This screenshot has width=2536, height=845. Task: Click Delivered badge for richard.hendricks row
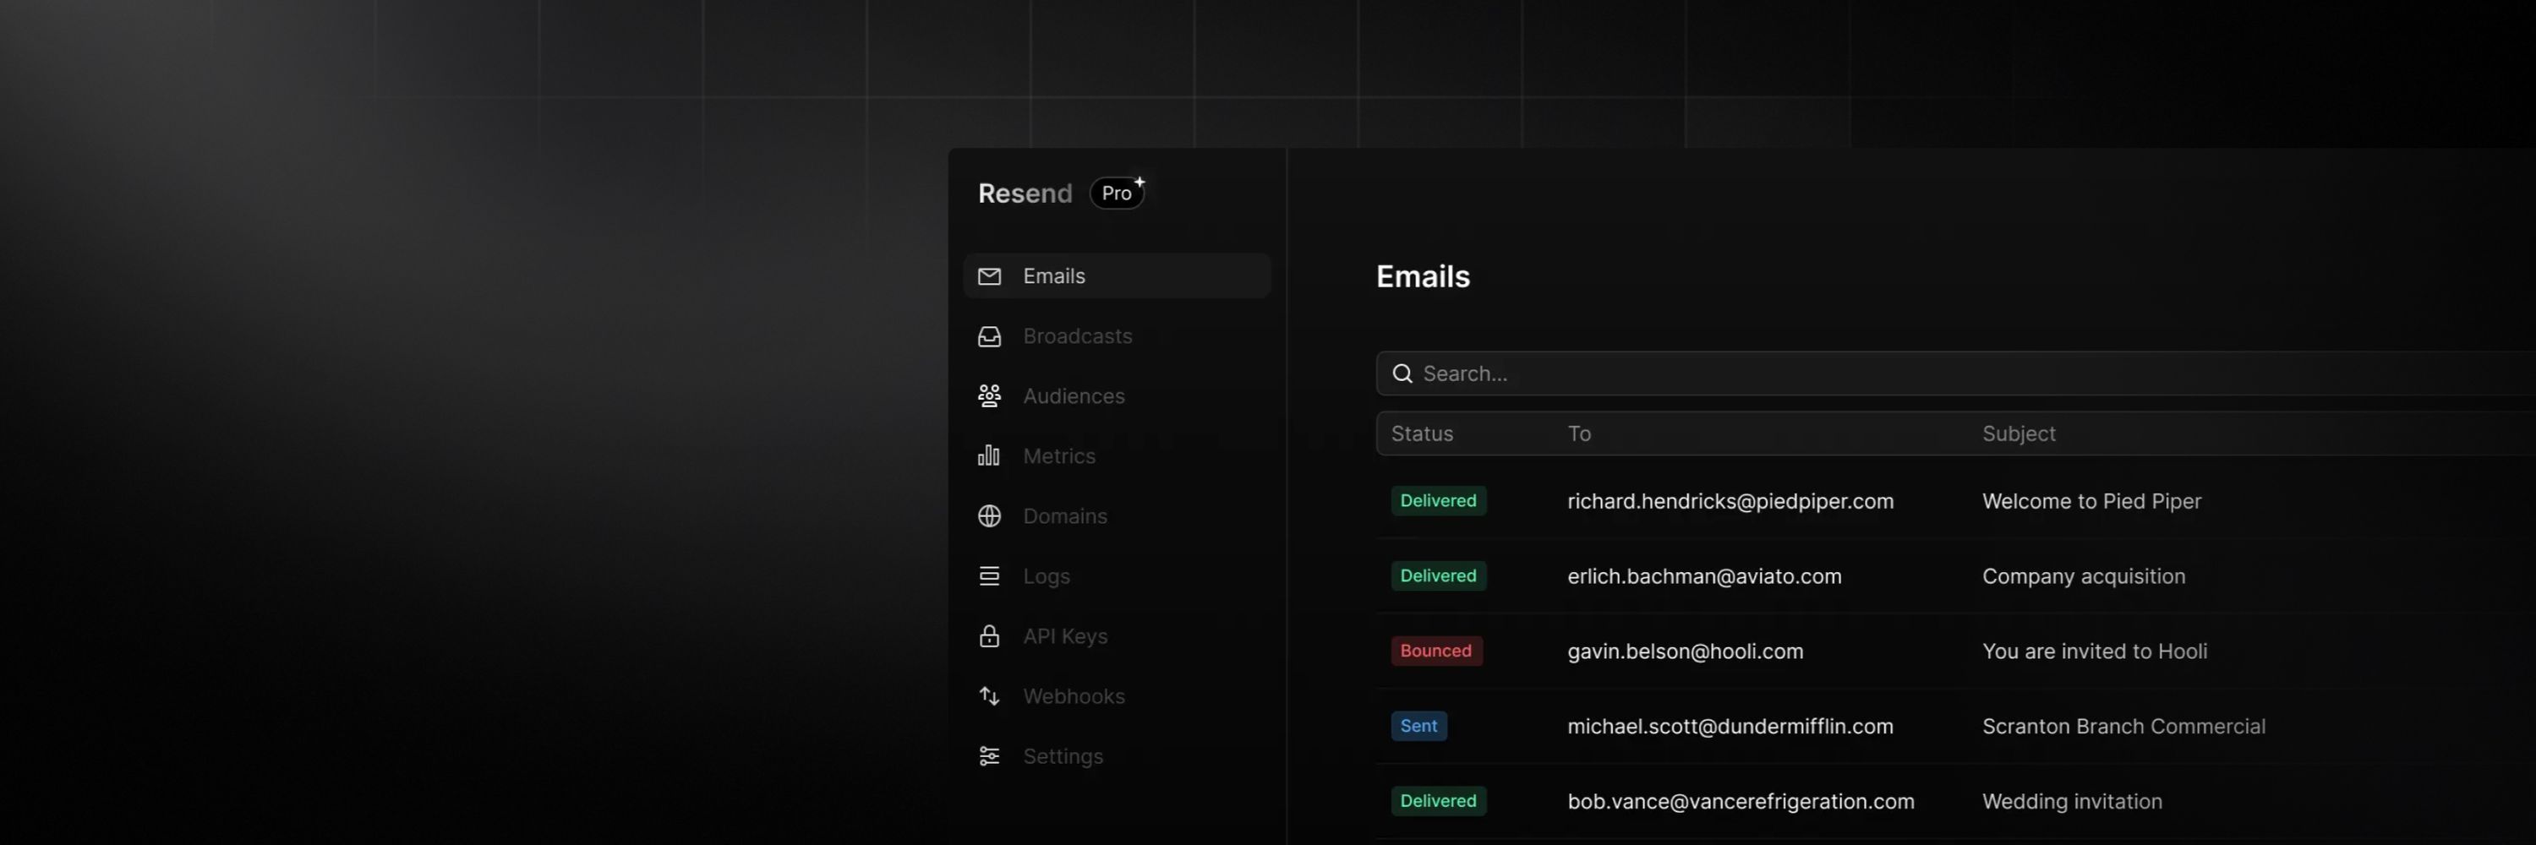(1438, 501)
